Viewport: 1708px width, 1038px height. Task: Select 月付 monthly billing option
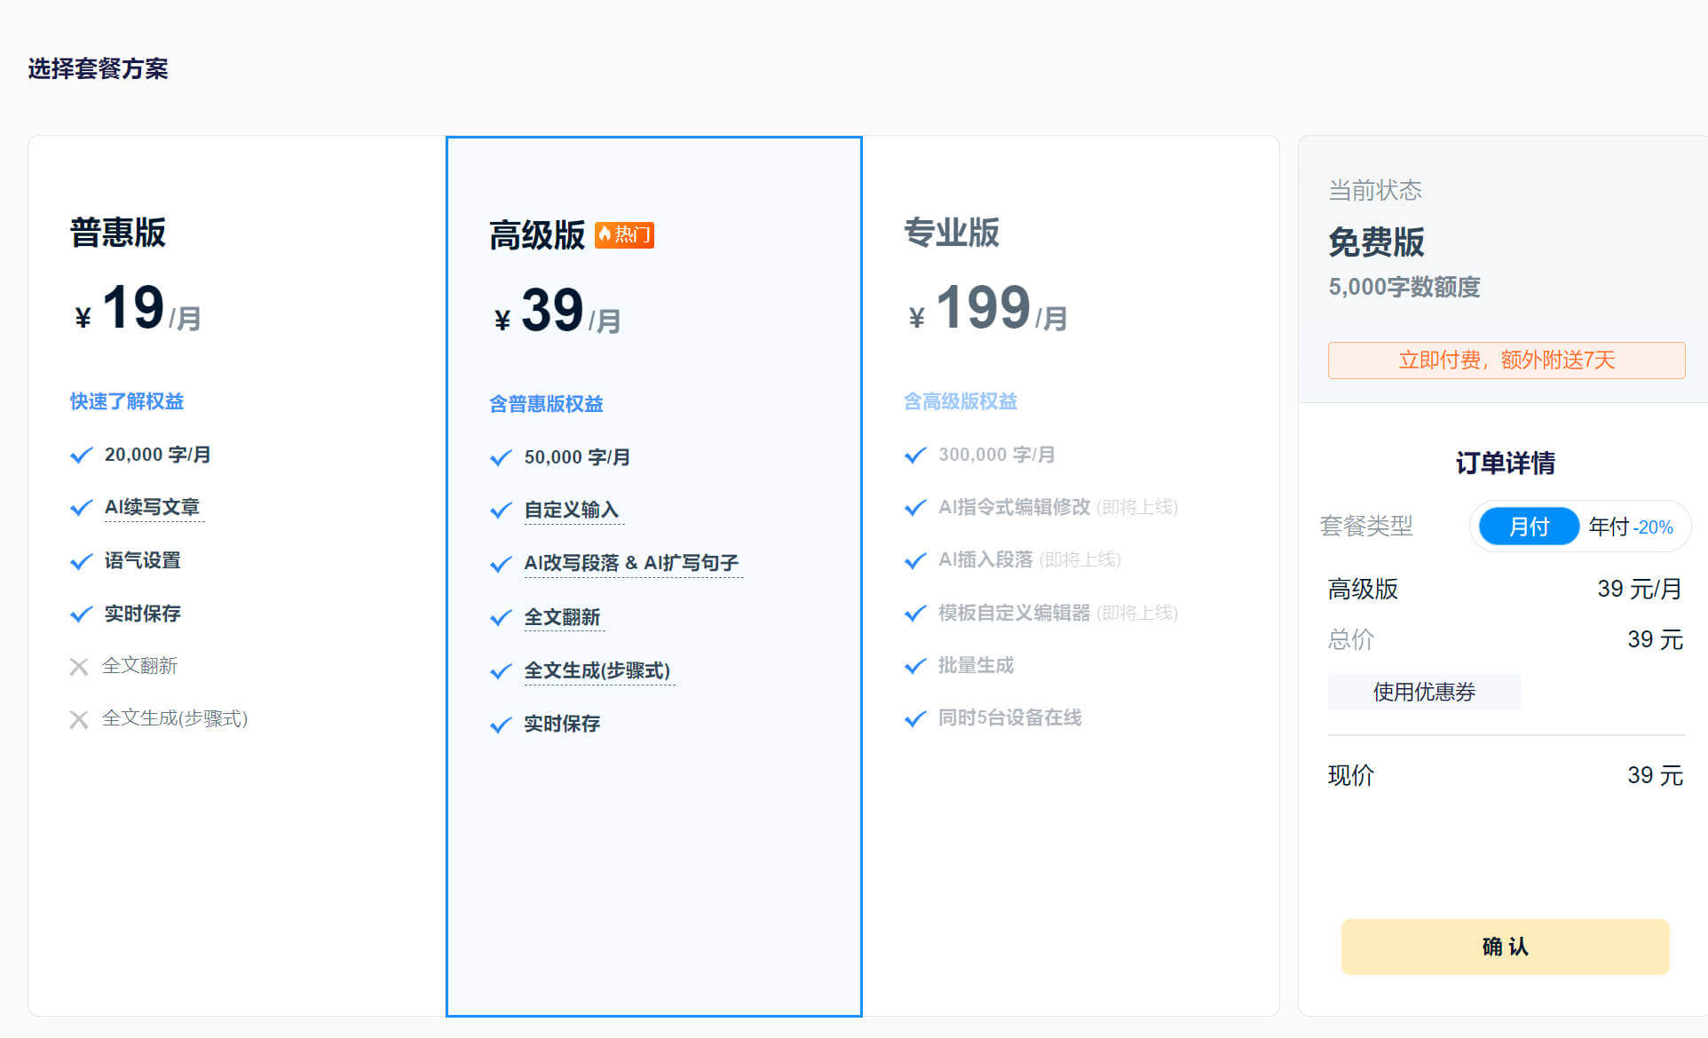pyautogui.click(x=1528, y=527)
